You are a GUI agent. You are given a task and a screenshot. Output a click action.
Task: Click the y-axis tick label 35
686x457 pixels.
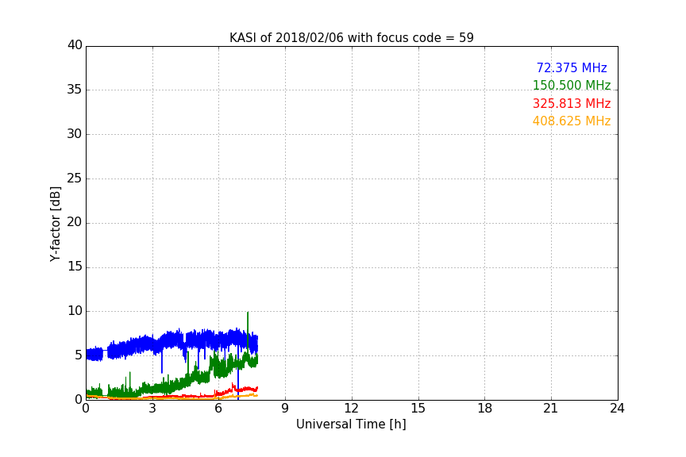click(x=75, y=90)
